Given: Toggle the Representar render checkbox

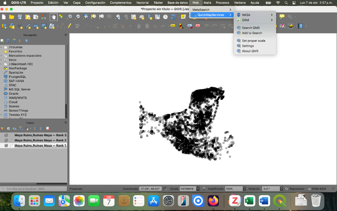Looking at the screenshot, I should (287, 189).
